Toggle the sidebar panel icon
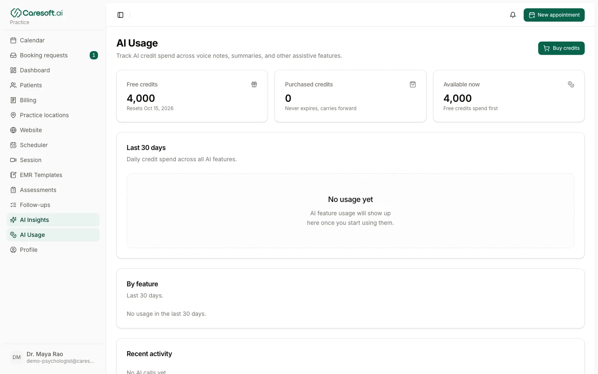598x374 pixels. coord(120,15)
